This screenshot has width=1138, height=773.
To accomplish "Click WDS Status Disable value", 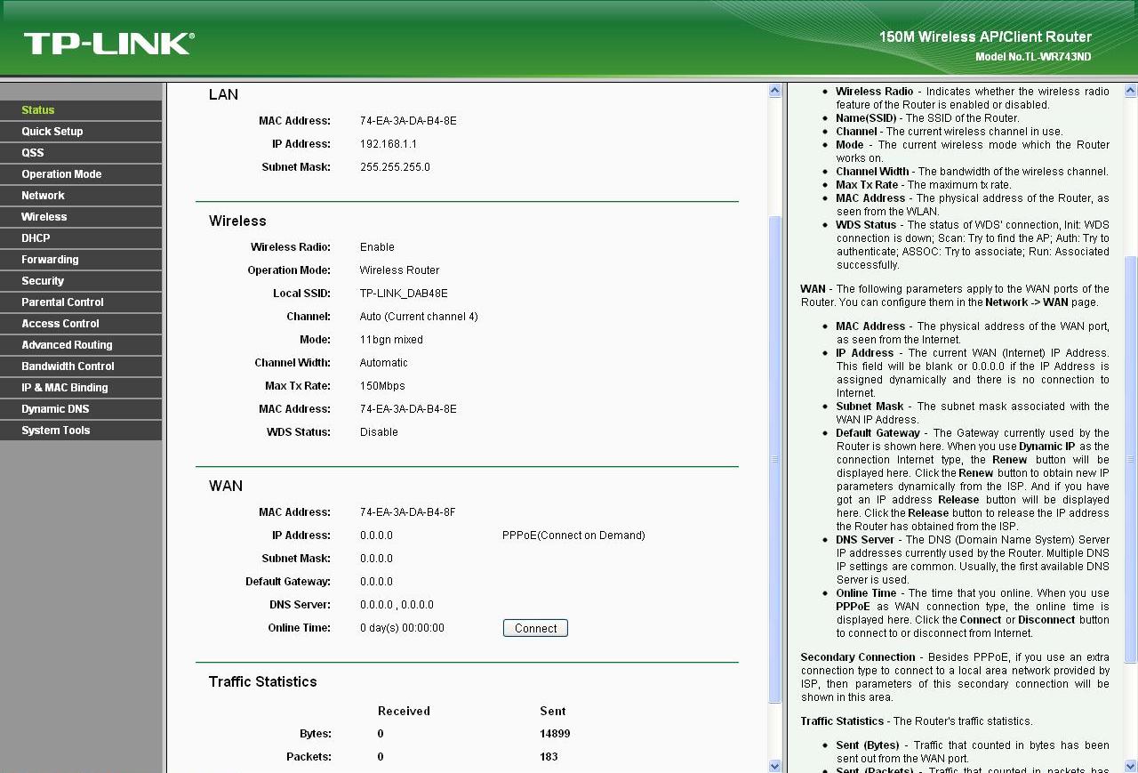I will pos(379,432).
